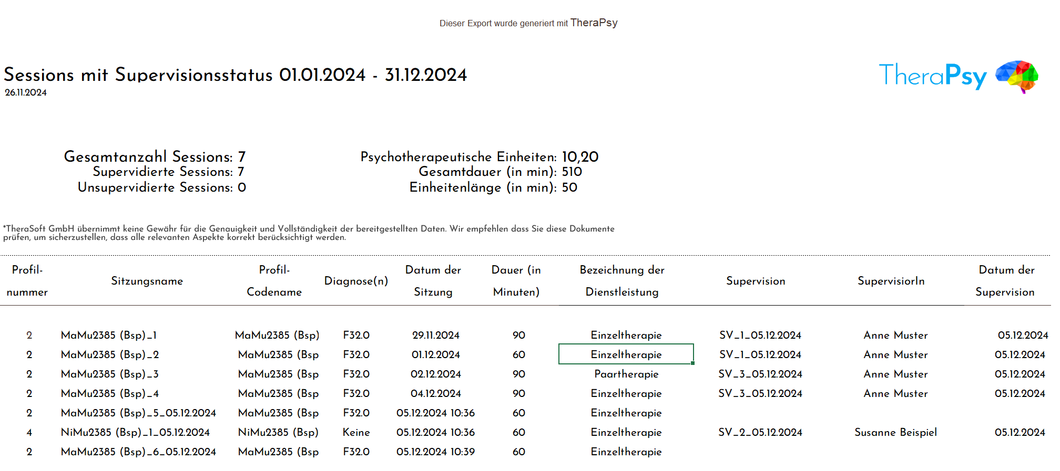Image resolution: width=1060 pixels, height=471 pixels.
Task: Click duration 90 in the 29.11.2024 row
Action: click(x=519, y=336)
